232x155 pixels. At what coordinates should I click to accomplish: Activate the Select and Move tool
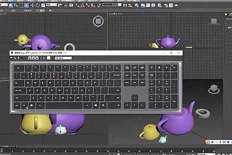point(32,6)
